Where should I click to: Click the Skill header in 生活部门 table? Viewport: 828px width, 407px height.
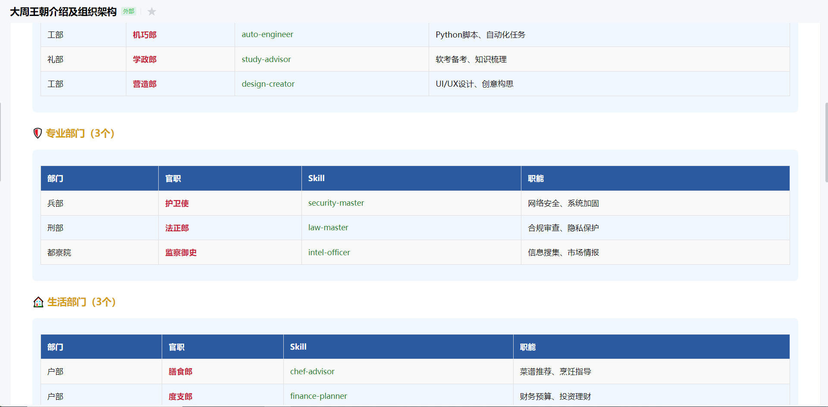398,347
